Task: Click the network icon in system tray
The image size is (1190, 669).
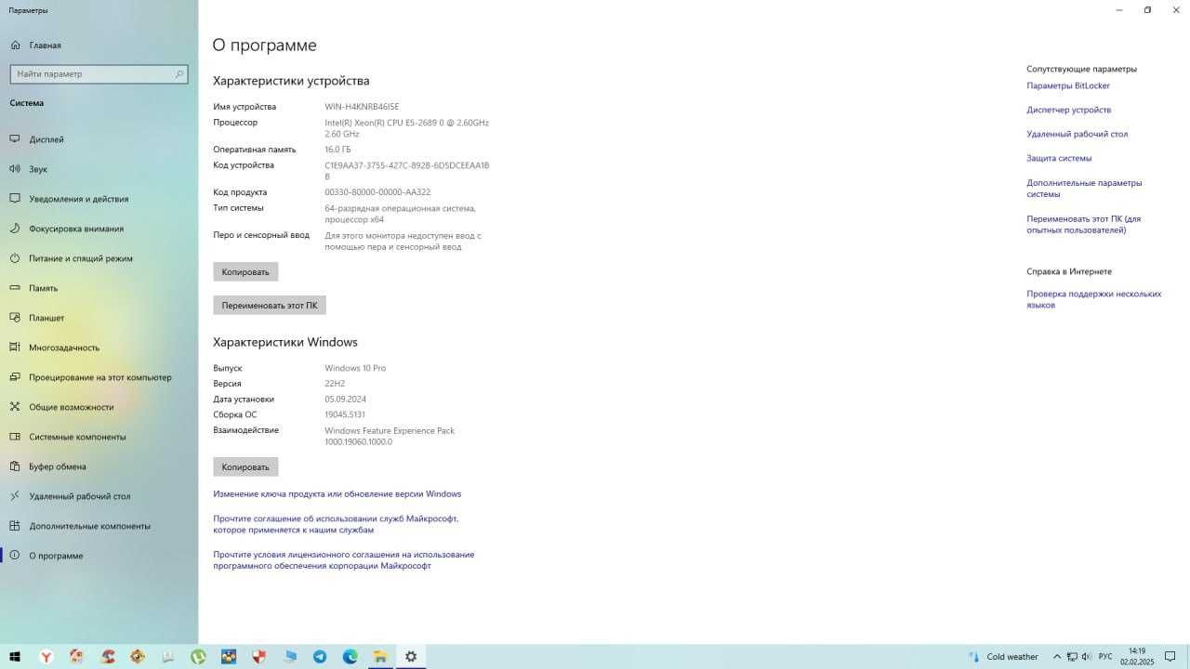Action: click(x=1071, y=657)
